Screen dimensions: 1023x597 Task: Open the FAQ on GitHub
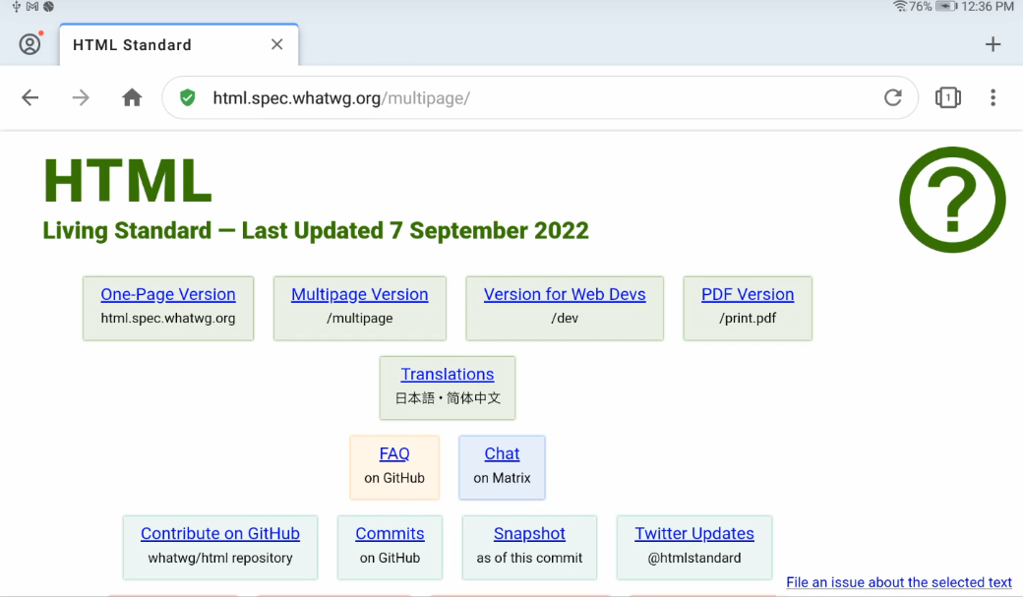click(x=393, y=453)
